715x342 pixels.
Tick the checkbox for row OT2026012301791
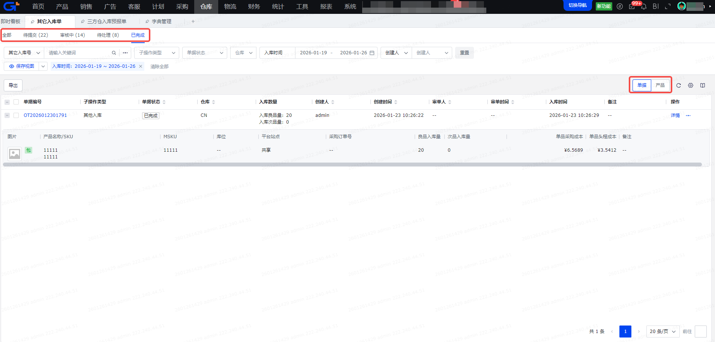[16, 115]
